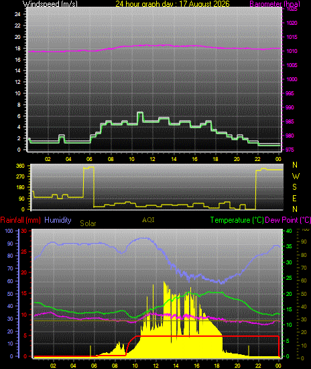Image resolution: width=311 pixels, height=369 pixels.
Task: Click the 12 hour tick on windspeed chart
Action: coord(153,159)
